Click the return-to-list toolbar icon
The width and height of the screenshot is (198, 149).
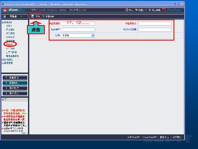(x=43, y=16)
